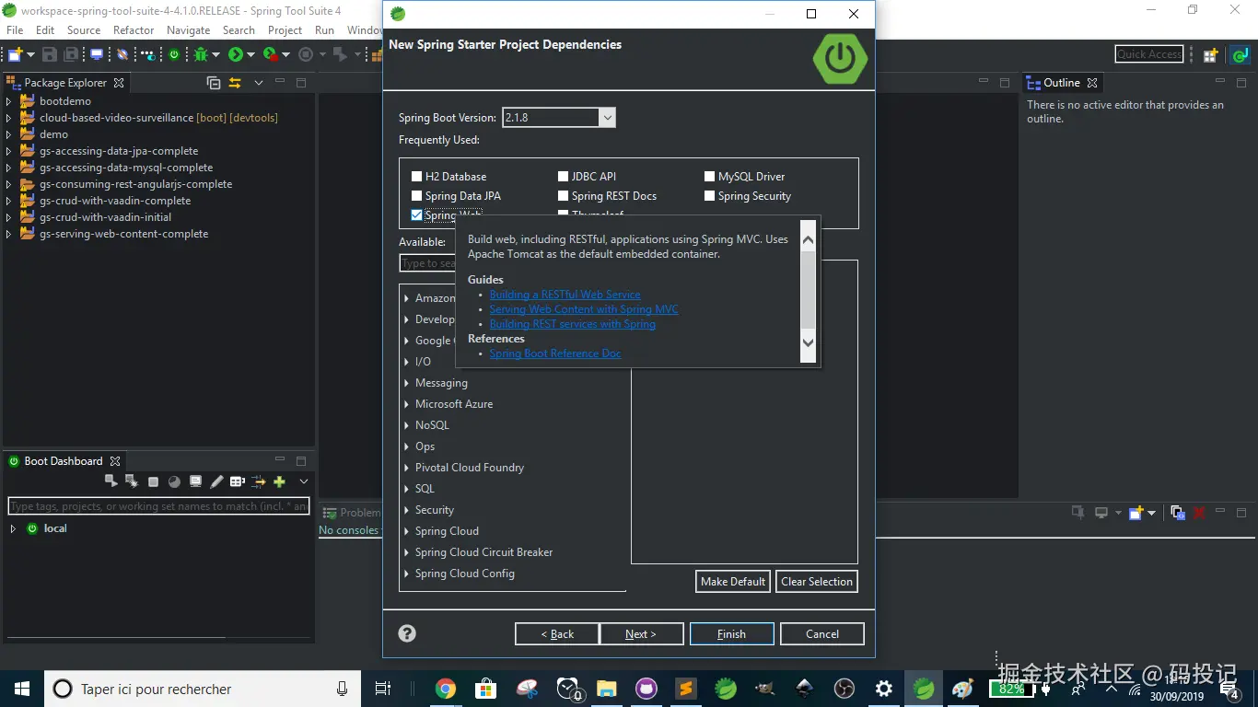
Task: Enable the H2 Database checkbox
Action: (x=417, y=177)
